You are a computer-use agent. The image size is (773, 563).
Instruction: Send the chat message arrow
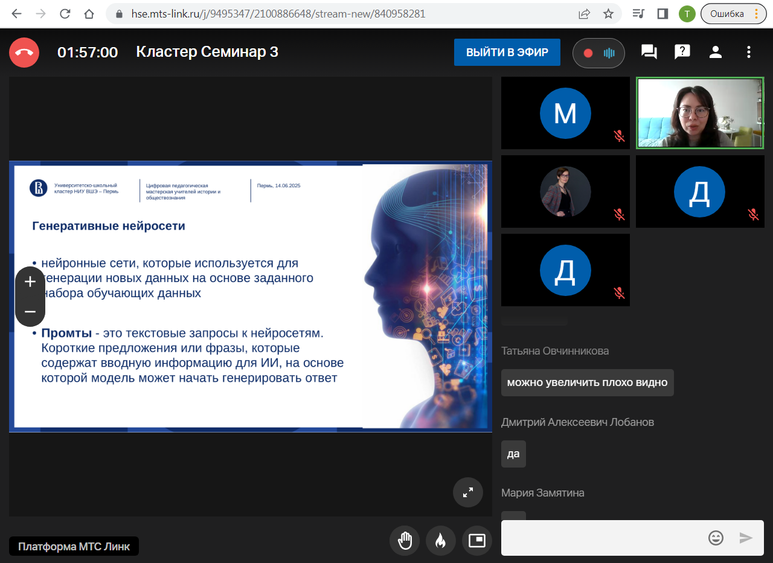[746, 538]
